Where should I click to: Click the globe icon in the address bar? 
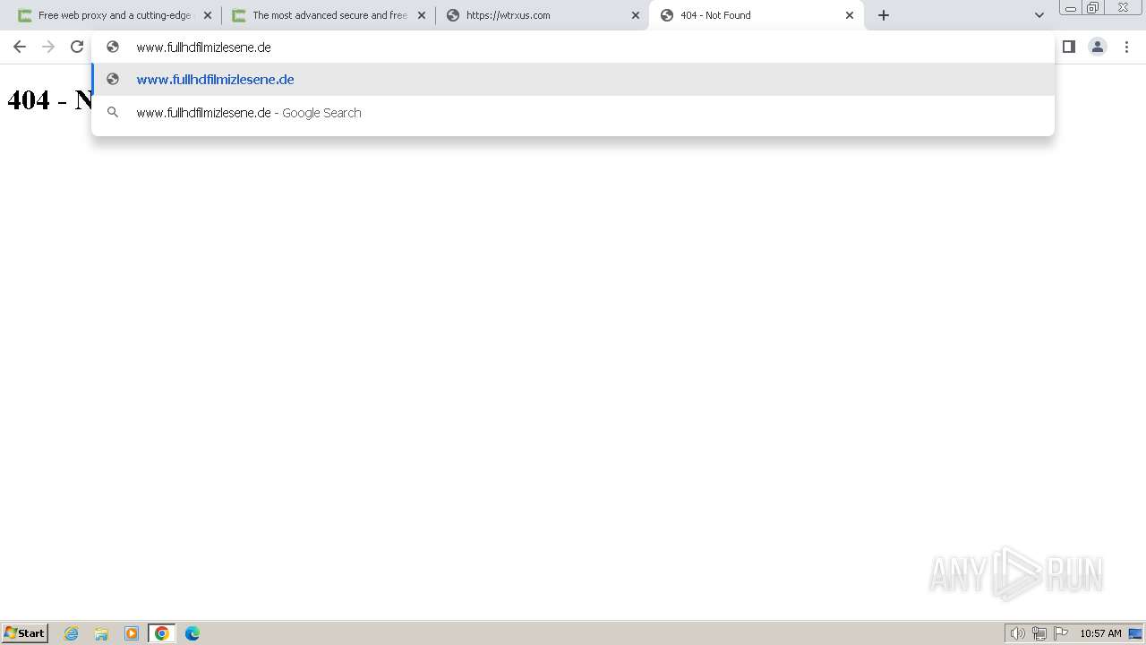click(x=113, y=47)
